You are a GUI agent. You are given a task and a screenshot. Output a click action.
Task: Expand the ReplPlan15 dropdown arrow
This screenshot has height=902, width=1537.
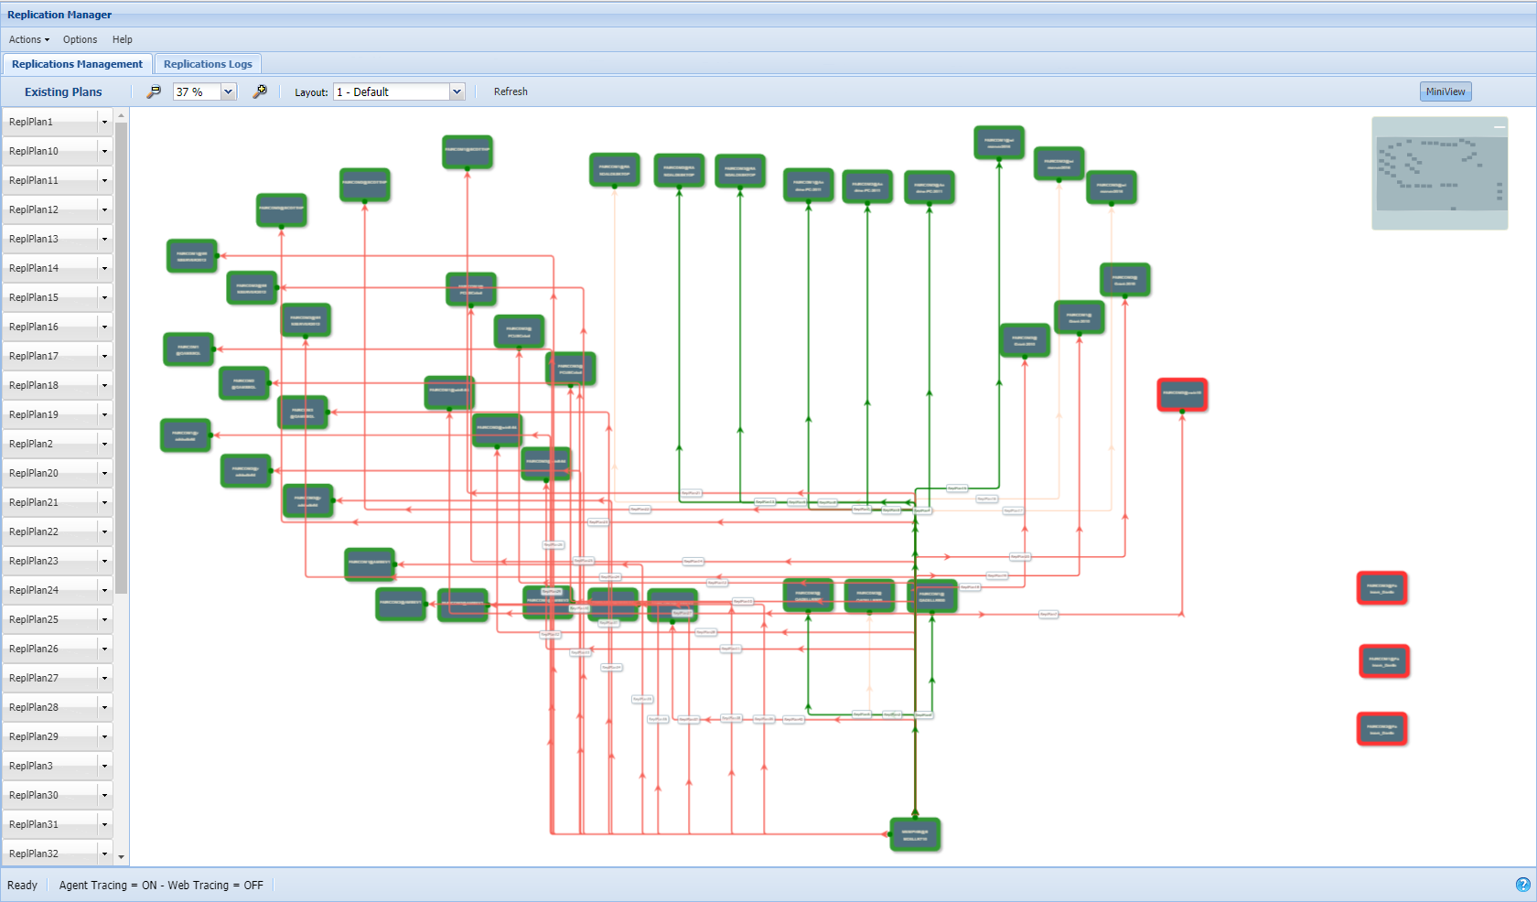coord(104,297)
